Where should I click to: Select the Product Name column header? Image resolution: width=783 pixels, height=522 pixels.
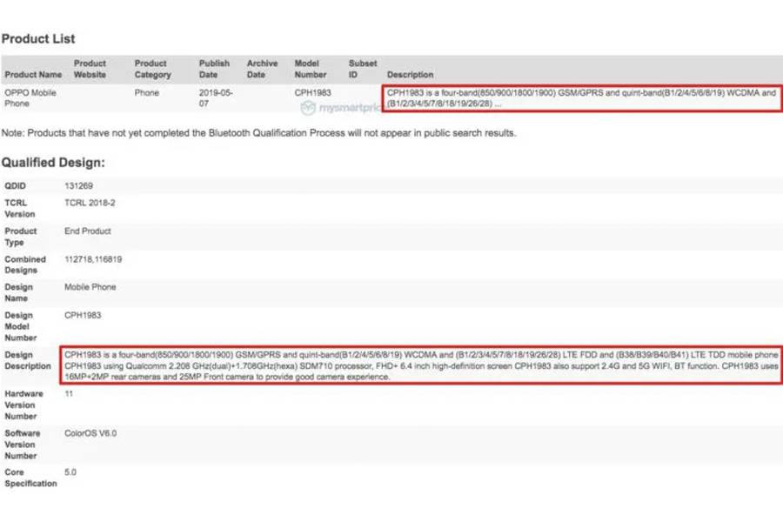coord(33,75)
